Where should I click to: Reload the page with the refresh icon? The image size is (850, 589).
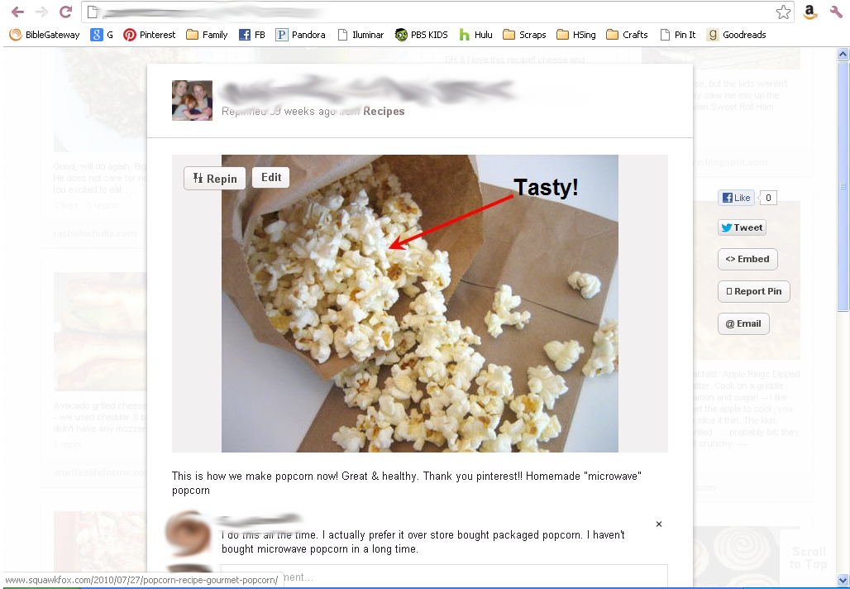pos(65,12)
